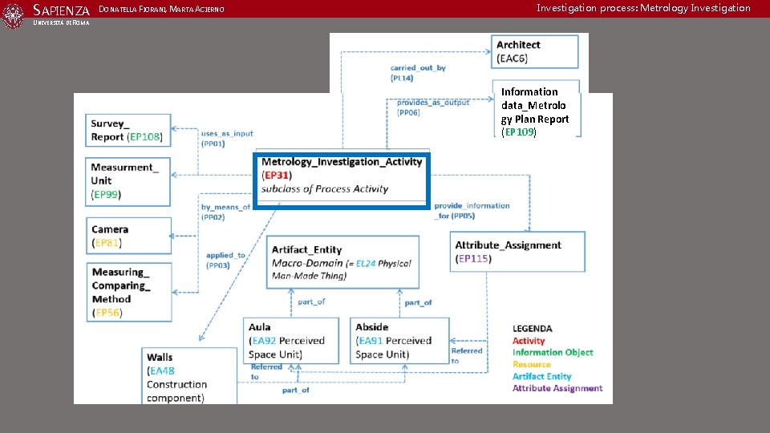Click the 'provides_as_output (PP06)' label
This screenshot has width=770, height=433.
tap(432, 107)
